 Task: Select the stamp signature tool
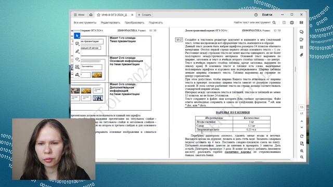77,75
